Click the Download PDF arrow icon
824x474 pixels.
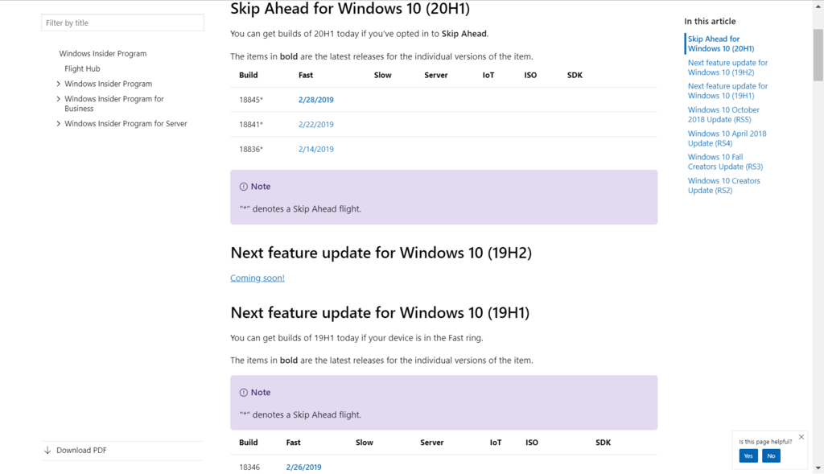tap(47, 451)
